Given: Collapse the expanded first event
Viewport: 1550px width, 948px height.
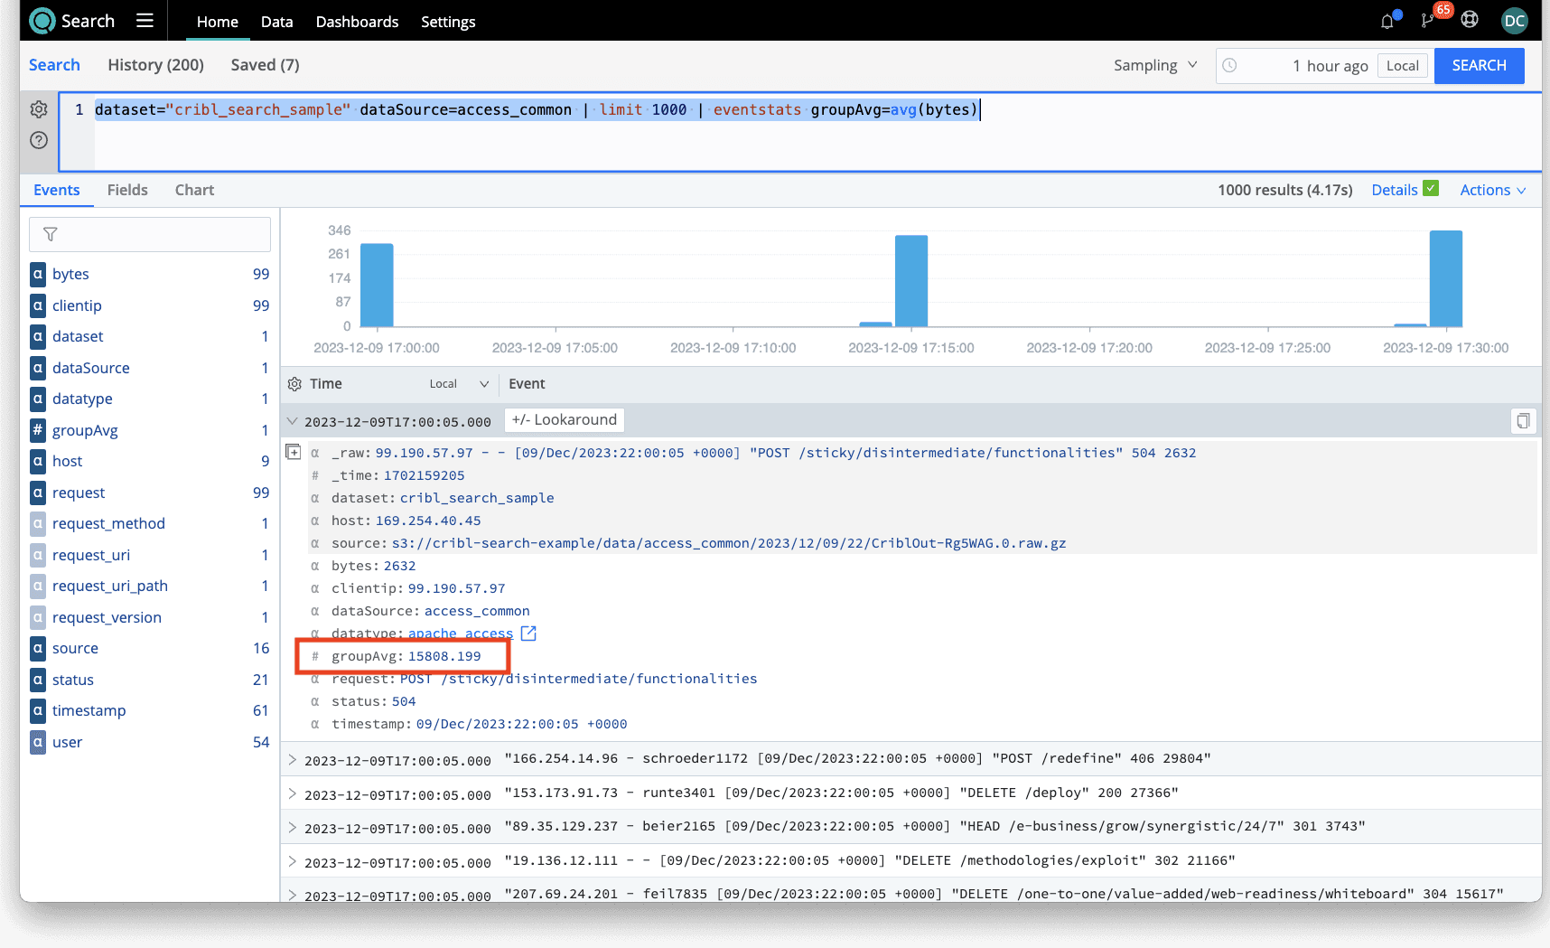Looking at the screenshot, I should coord(292,420).
